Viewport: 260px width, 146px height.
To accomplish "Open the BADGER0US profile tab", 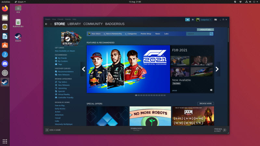I will tap(115, 24).
